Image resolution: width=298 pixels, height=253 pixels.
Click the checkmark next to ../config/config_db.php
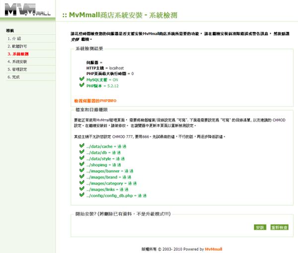[x=82, y=194]
